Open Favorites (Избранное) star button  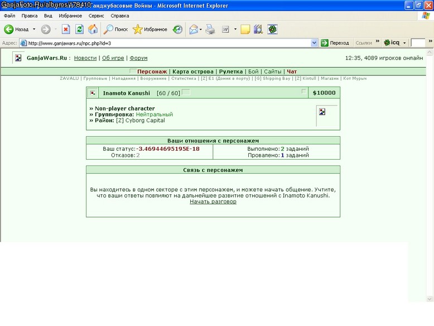point(150,29)
